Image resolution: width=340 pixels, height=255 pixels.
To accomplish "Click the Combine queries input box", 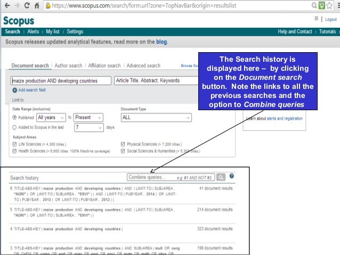I will point(171,177).
